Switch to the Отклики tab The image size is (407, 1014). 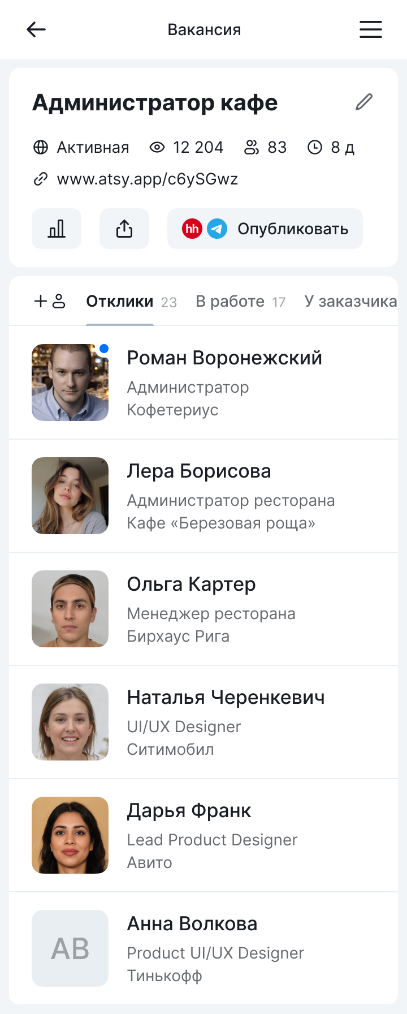(120, 302)
